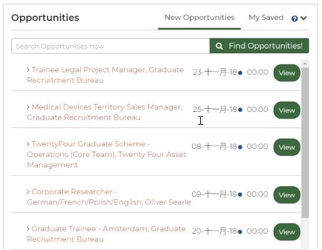View the TwentyFour Graduate Scheme opportunity
The width and height of the screenshot is (322, 250).
click(x=286, y=147)
